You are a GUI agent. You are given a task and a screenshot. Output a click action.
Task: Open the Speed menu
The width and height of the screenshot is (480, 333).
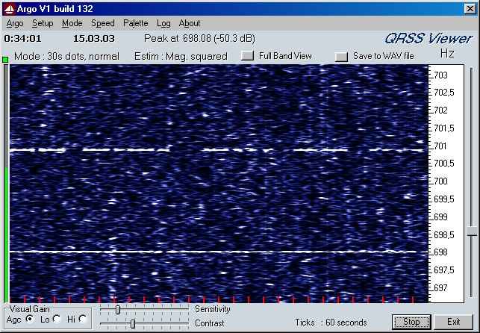tap(103, 23)
